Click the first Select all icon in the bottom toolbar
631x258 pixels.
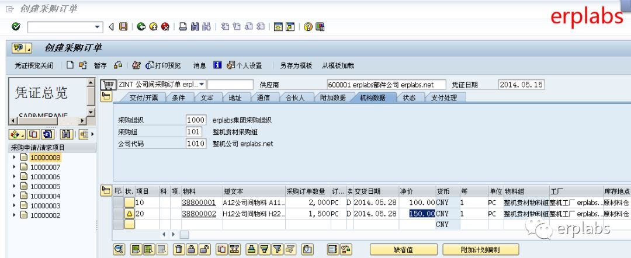[136, 249]
